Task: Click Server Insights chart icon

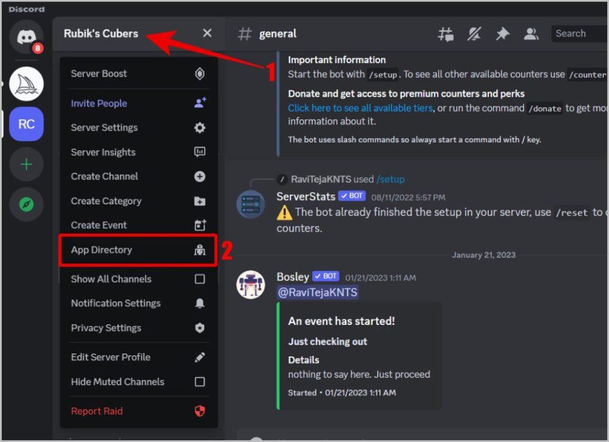Action: click(x=200, y=152)
